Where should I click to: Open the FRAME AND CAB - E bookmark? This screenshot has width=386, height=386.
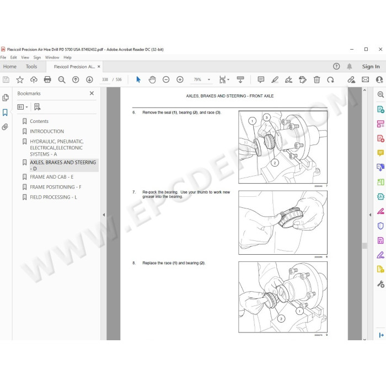52,177
